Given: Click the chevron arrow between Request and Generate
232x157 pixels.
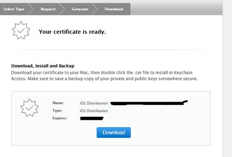Looking at the screenshot, I should point(62,9).
